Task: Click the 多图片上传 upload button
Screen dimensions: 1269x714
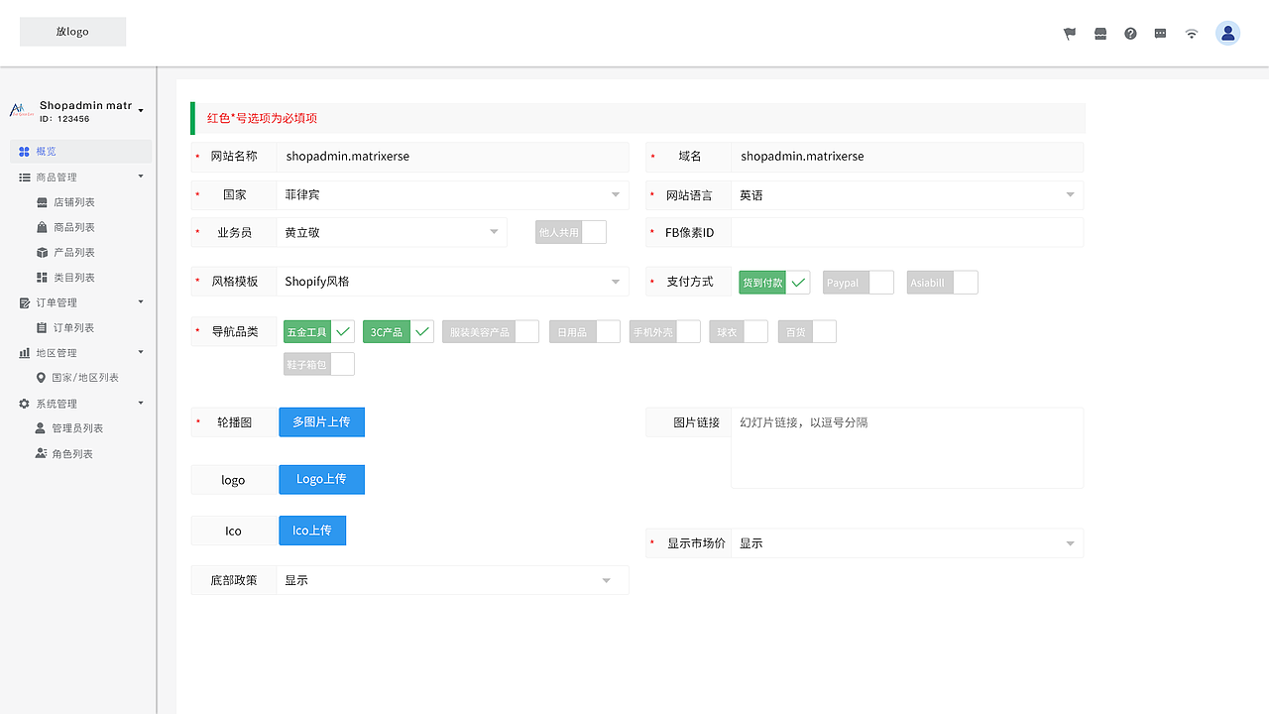Action: click(x=321, y=421)
